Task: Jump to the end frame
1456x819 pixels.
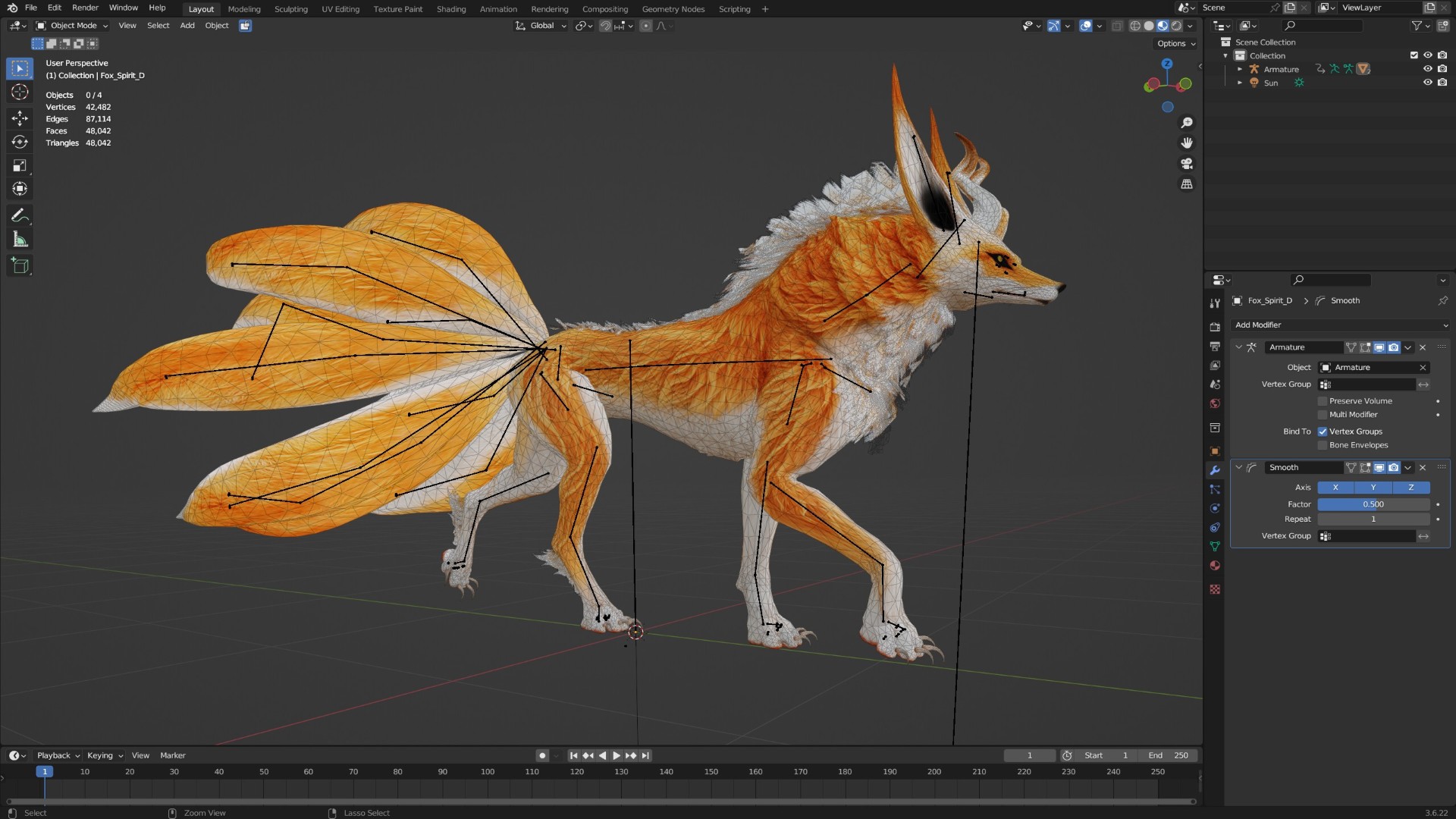Action: coord(645,755)
